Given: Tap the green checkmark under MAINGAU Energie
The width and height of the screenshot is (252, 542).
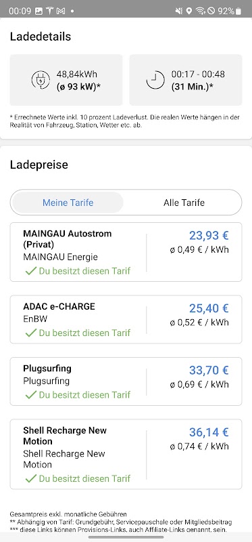Looking at the screenshot, I should click(30, 270).
